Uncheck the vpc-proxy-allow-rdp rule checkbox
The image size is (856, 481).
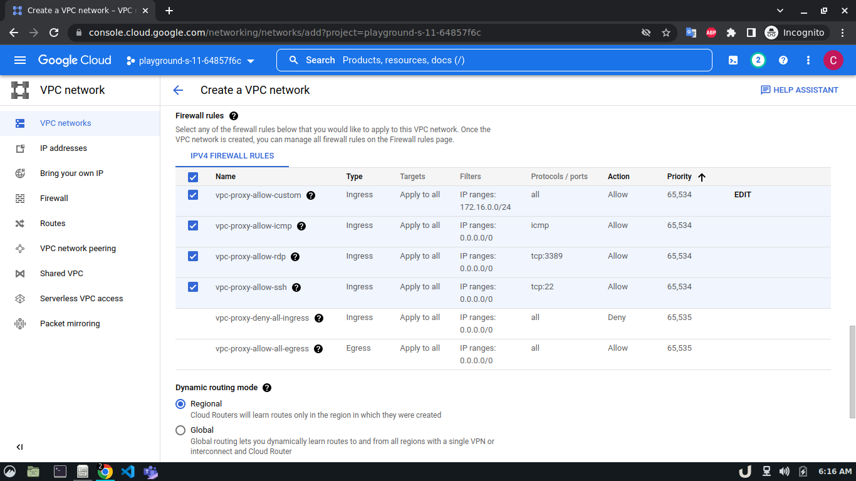pos(193,256)
